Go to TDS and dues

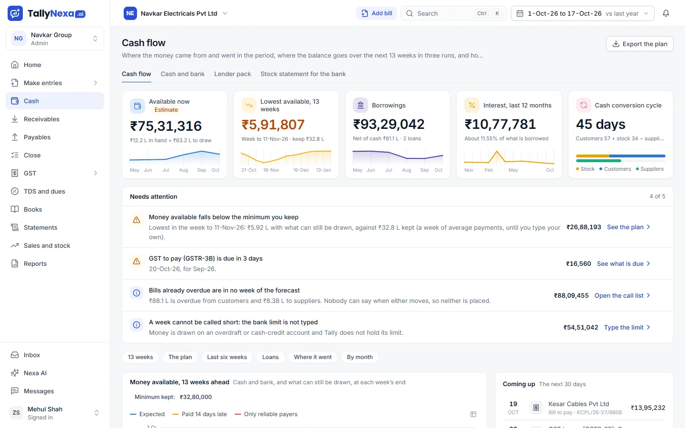55,191
